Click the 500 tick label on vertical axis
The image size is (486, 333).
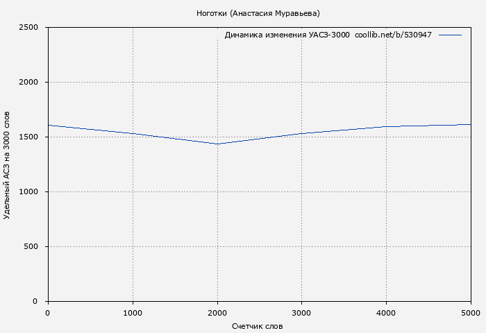(x=31, y=247)
